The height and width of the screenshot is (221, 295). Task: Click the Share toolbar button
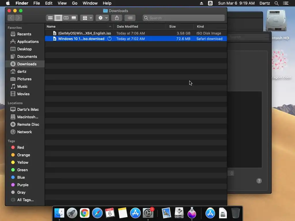pos(117,18)
